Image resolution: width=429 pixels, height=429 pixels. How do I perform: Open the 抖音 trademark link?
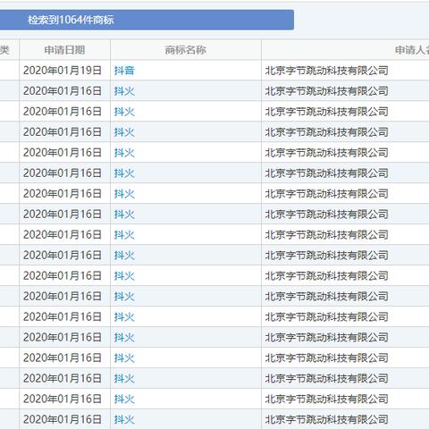[124, 71]
